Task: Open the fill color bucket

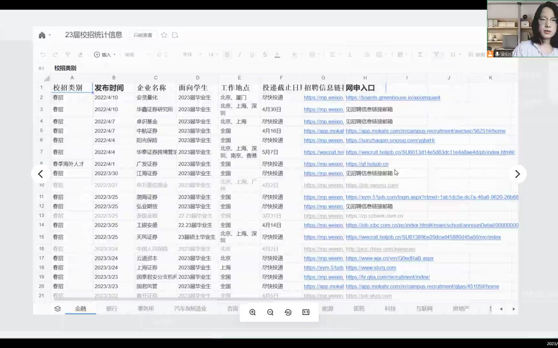Action: click(294, 55)
